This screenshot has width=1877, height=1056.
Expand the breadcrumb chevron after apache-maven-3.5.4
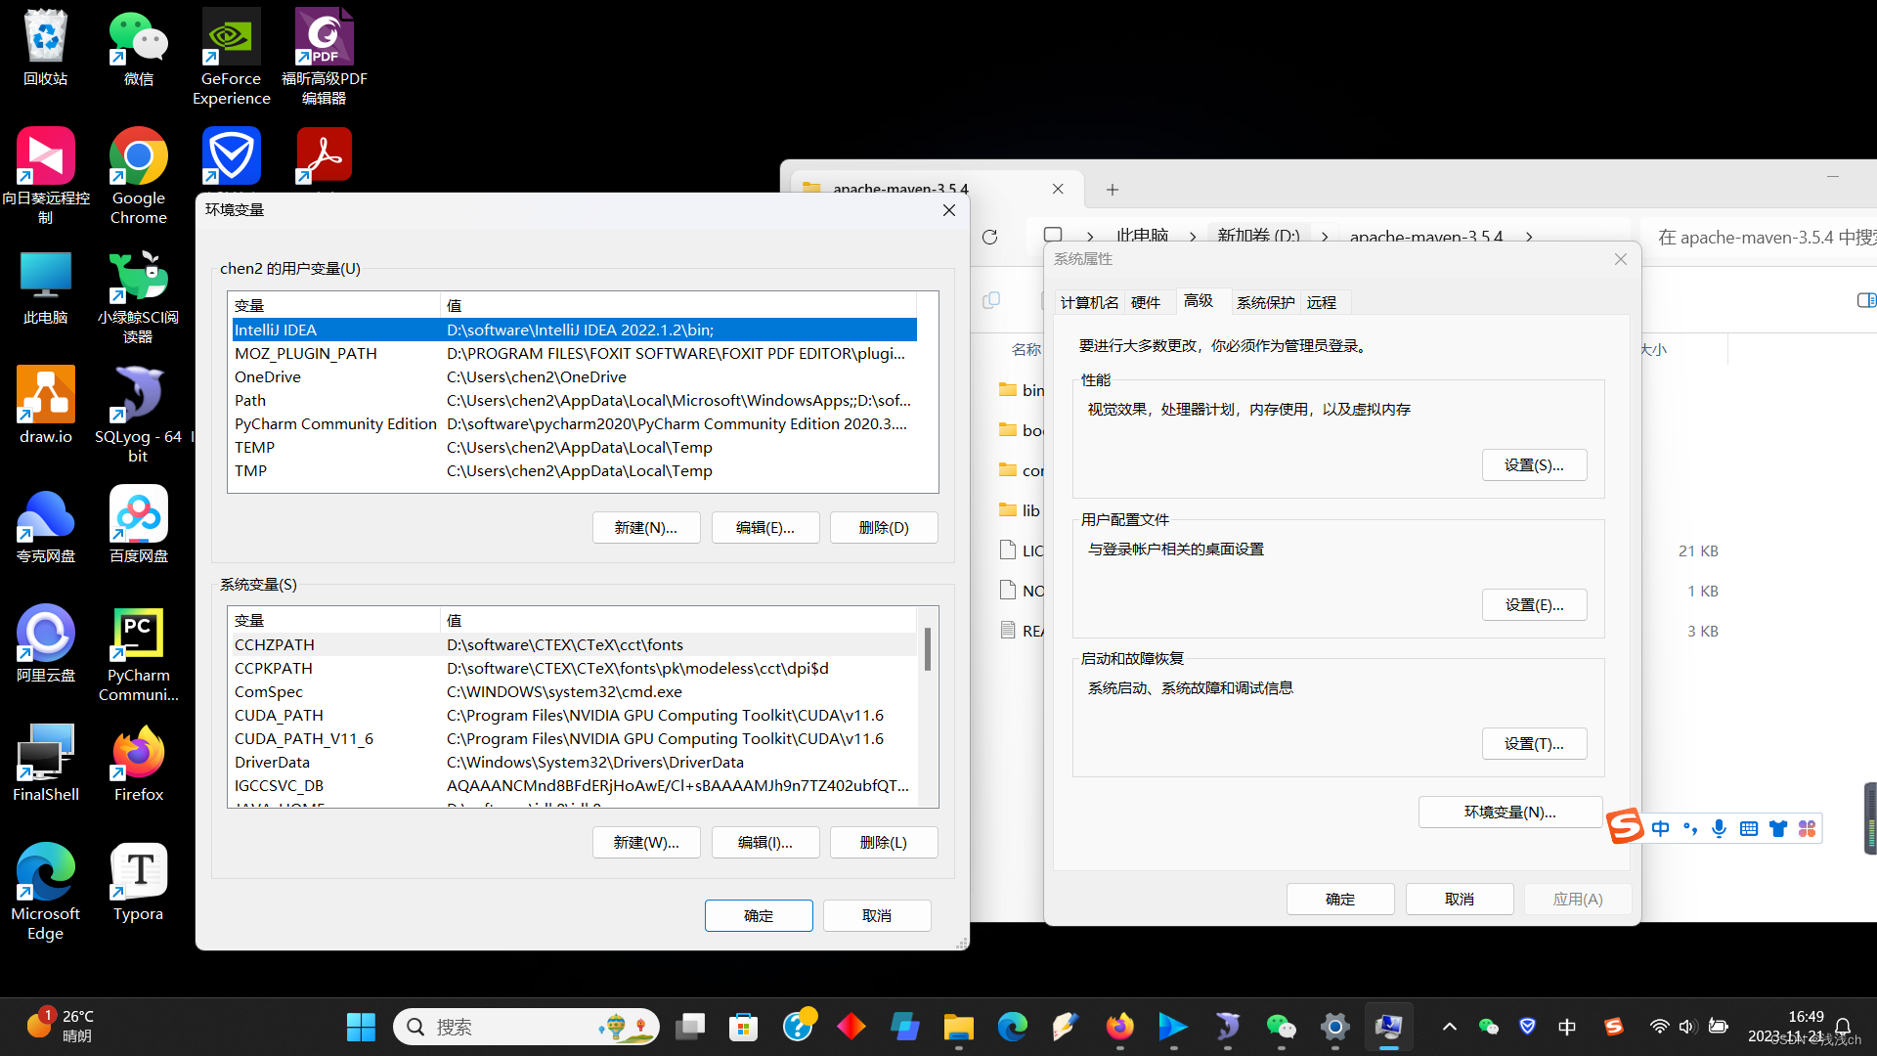pos(1529,237)
